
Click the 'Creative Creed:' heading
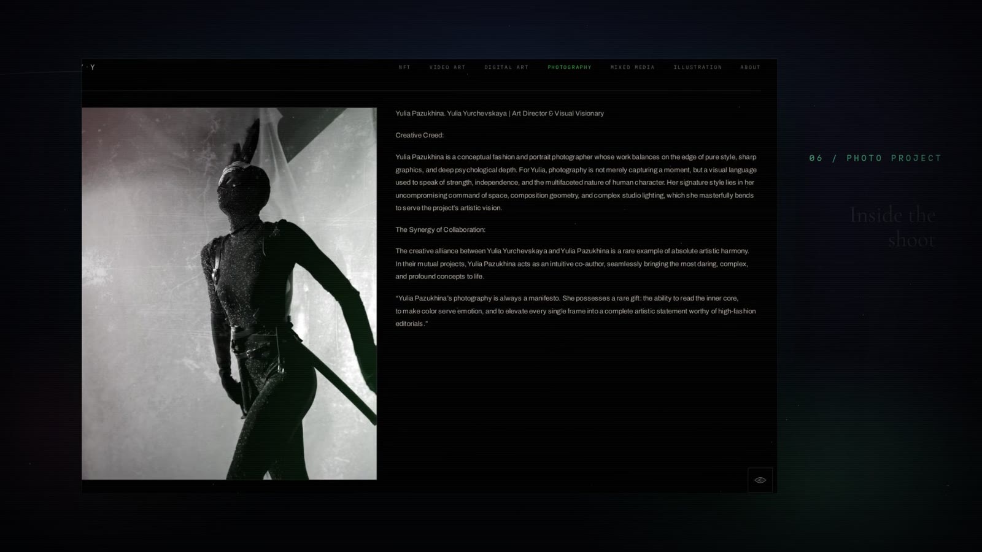tap(420, 136)
